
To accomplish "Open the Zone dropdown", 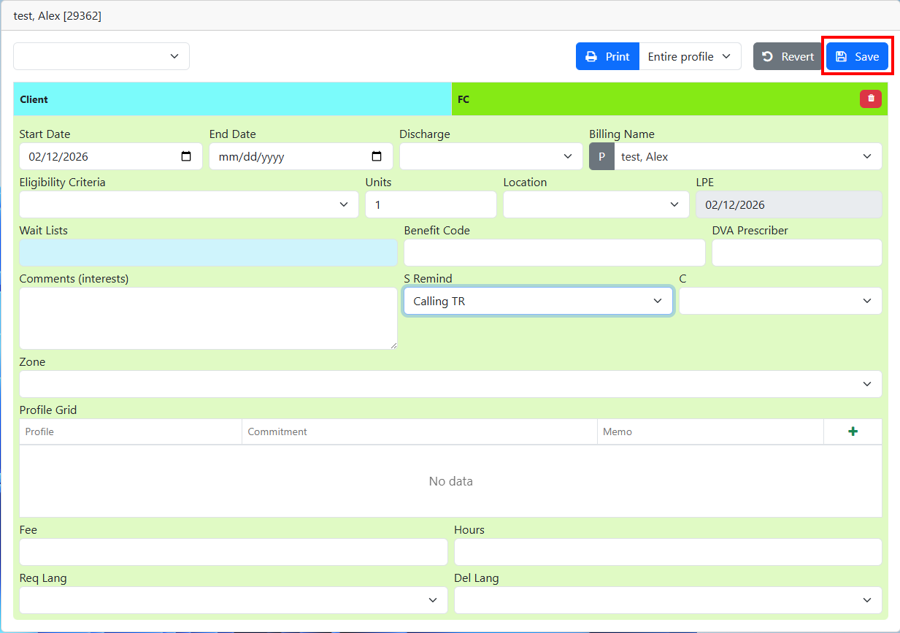I will coord(450,384).
